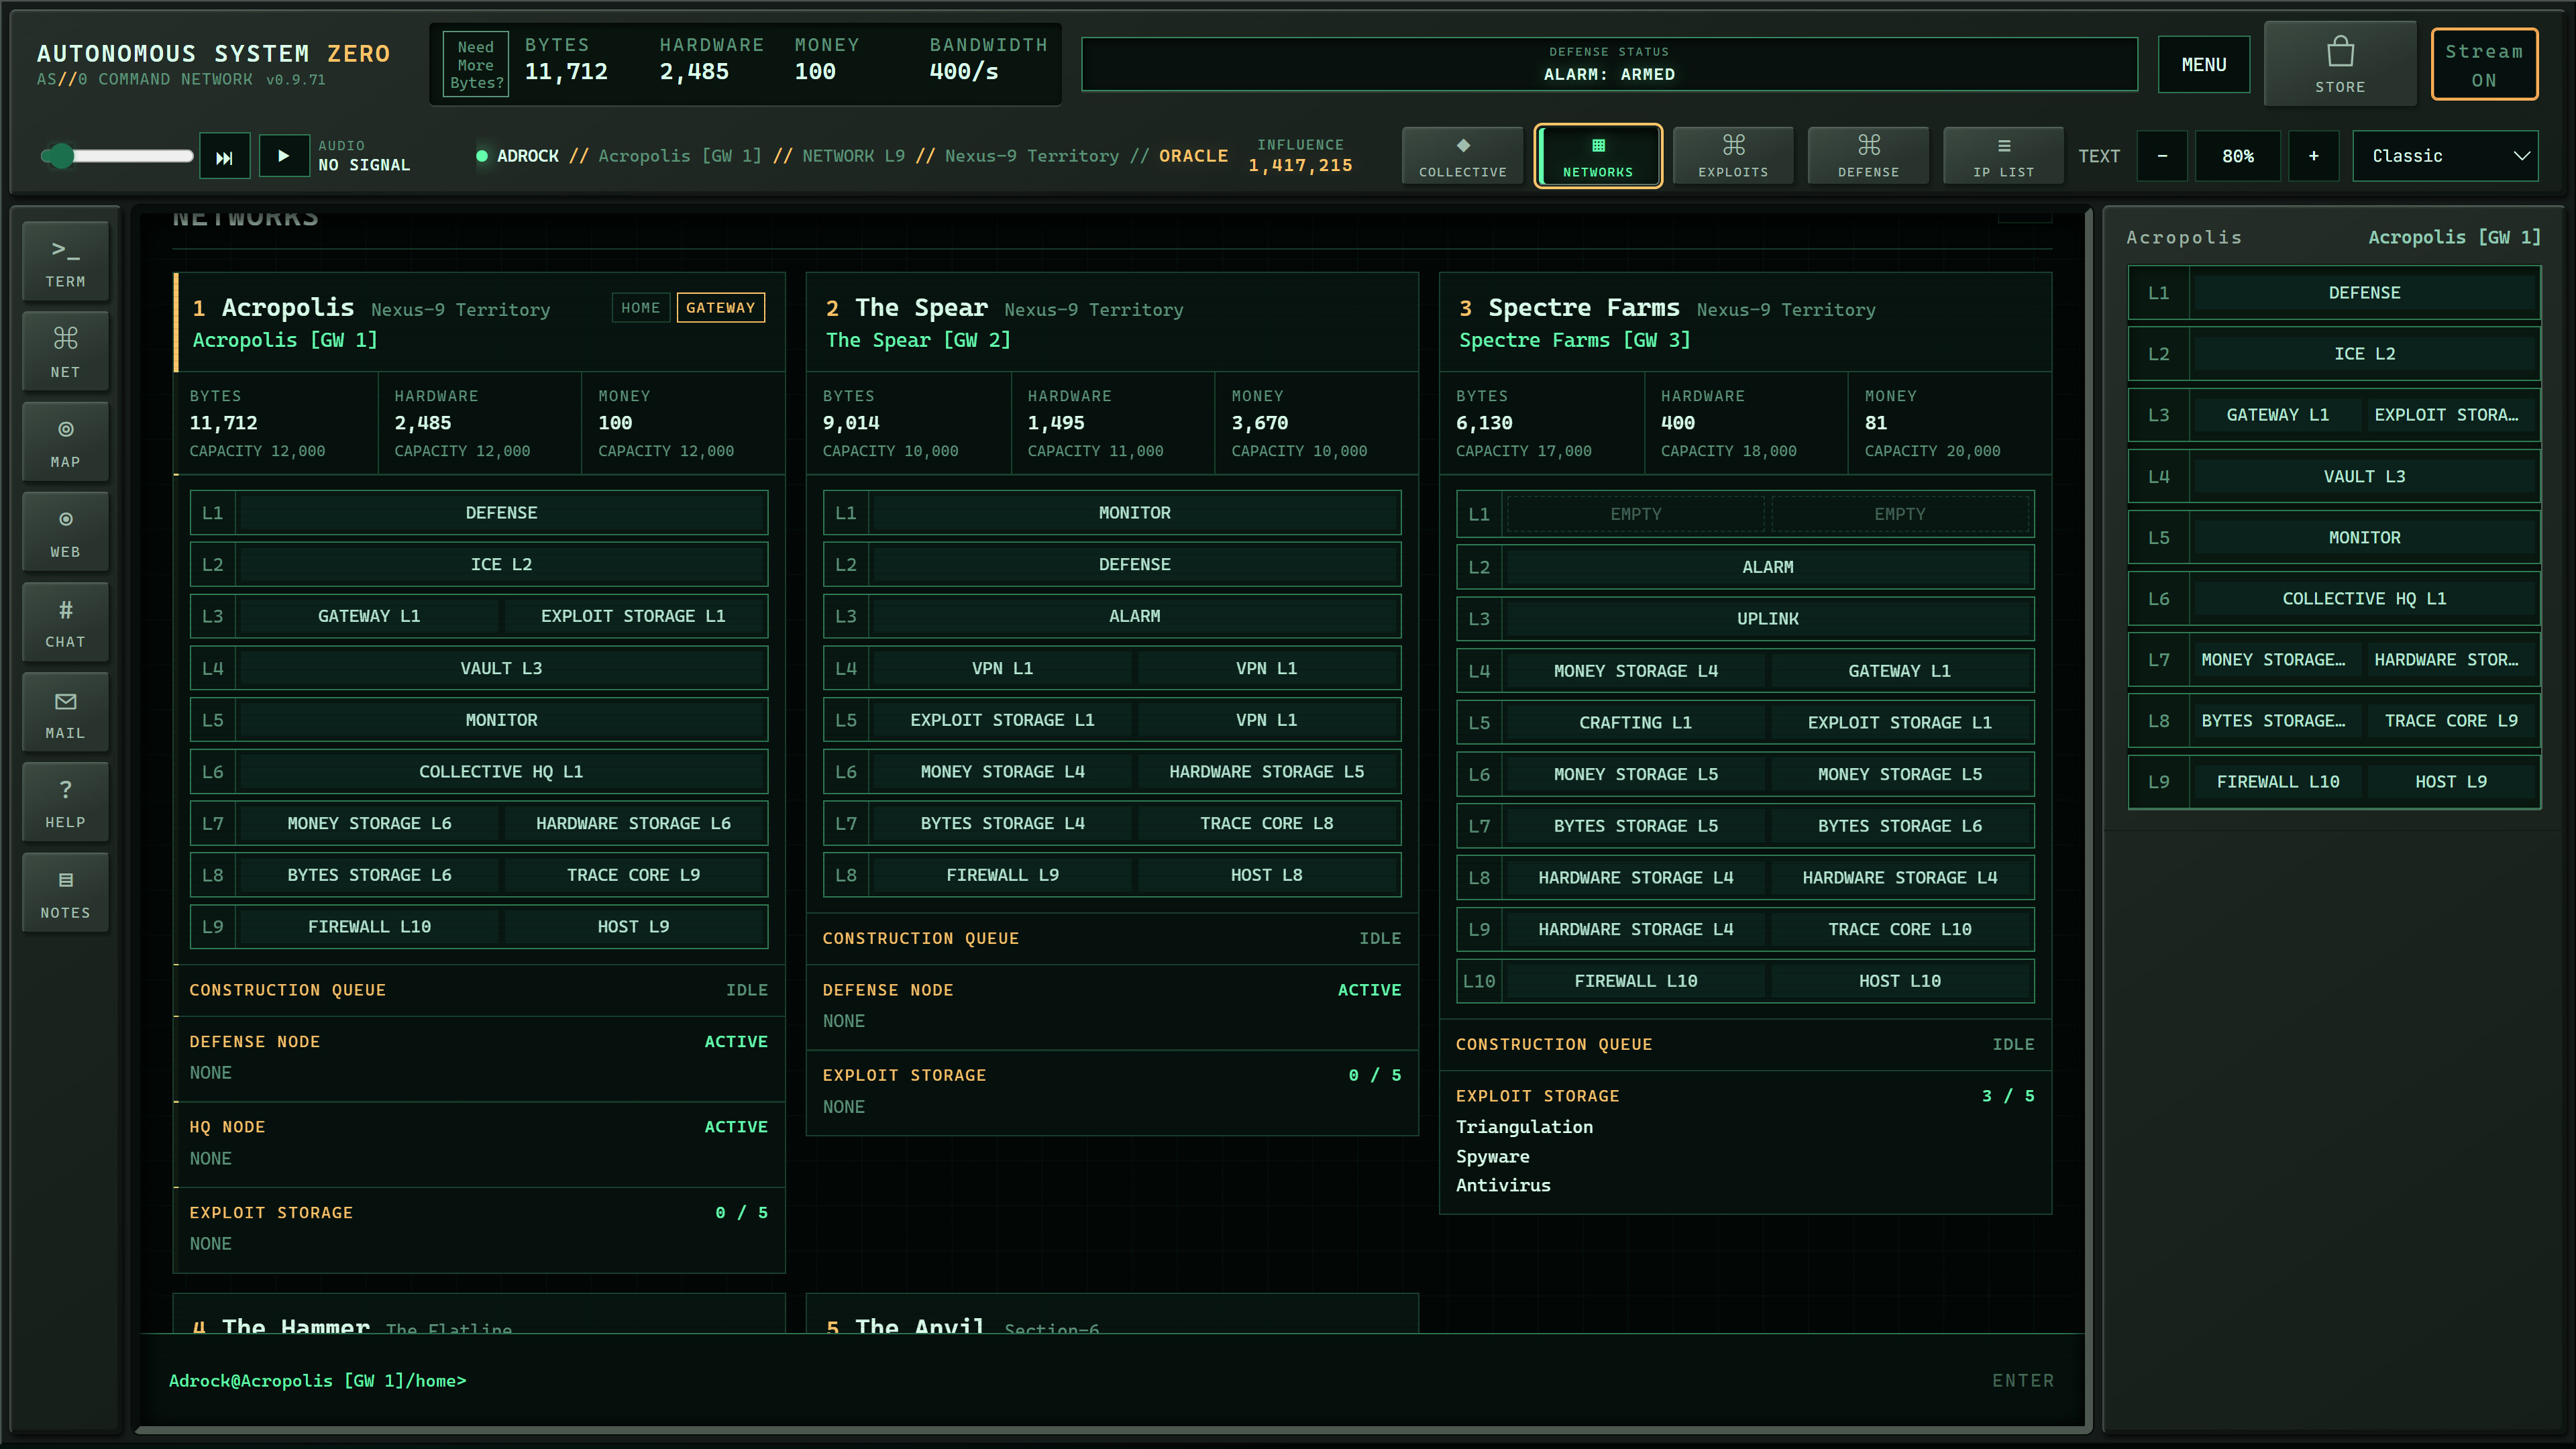This screenshot has width=2576, height=1449.
Task: Select FIREWALL L9 node in The Spear
Action: pyautogui.click(x=1002, y=875)
